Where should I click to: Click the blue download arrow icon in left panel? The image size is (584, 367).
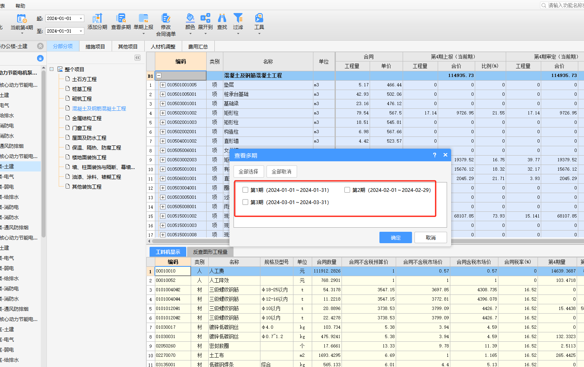coord(40,58)
